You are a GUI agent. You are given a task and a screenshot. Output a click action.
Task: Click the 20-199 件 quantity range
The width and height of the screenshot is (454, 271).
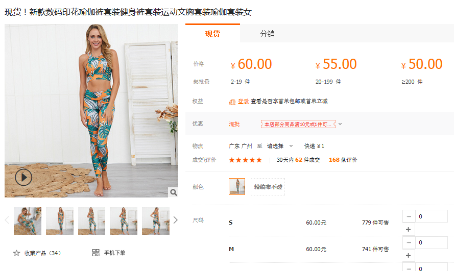click(x=328, y=82)
